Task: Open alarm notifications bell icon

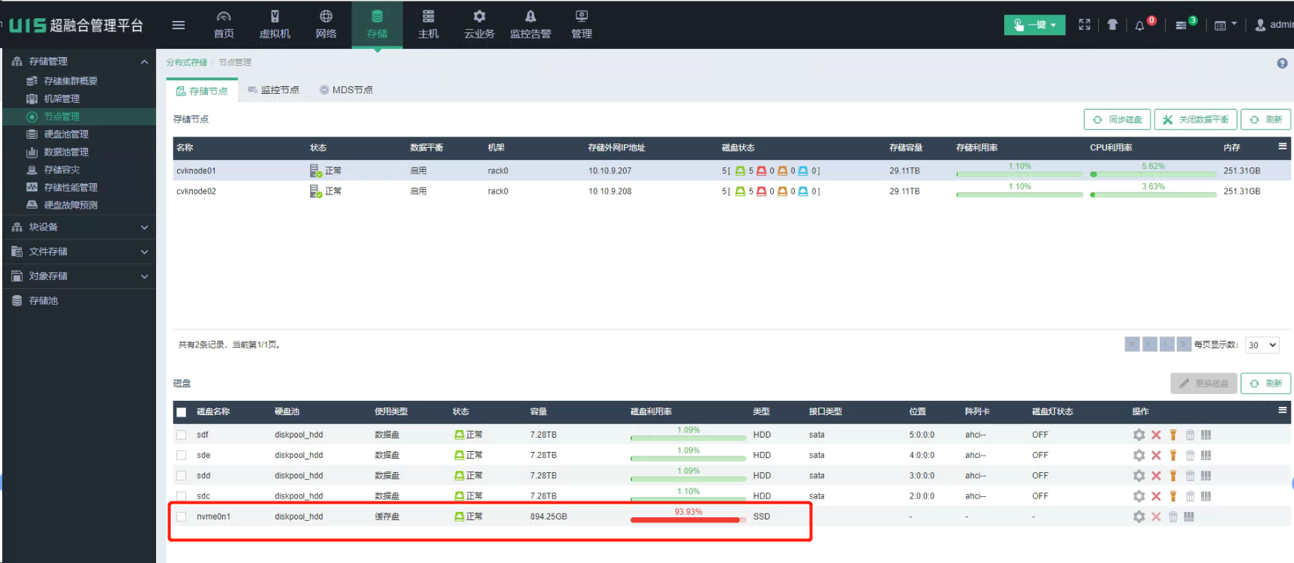Action: tap(1140, 26)
